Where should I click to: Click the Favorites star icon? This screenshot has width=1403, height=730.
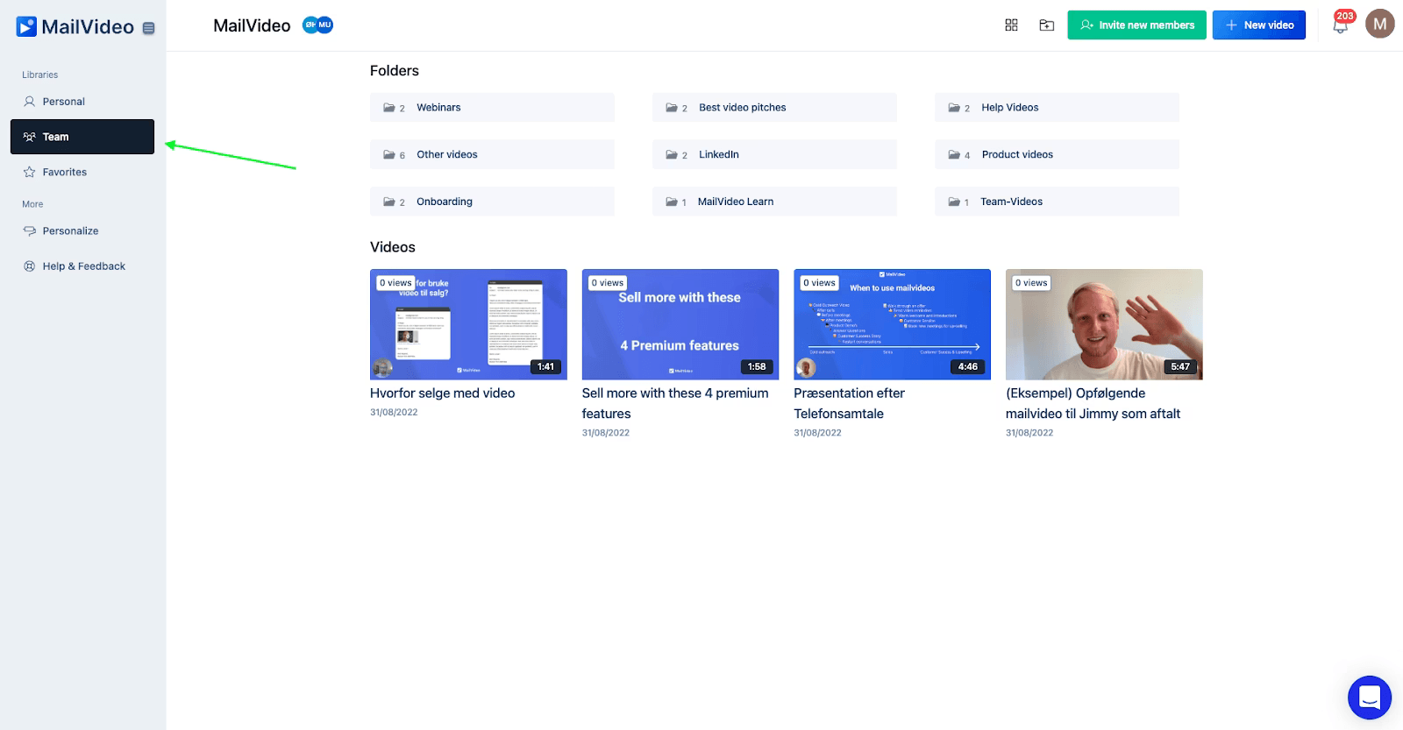30,172
